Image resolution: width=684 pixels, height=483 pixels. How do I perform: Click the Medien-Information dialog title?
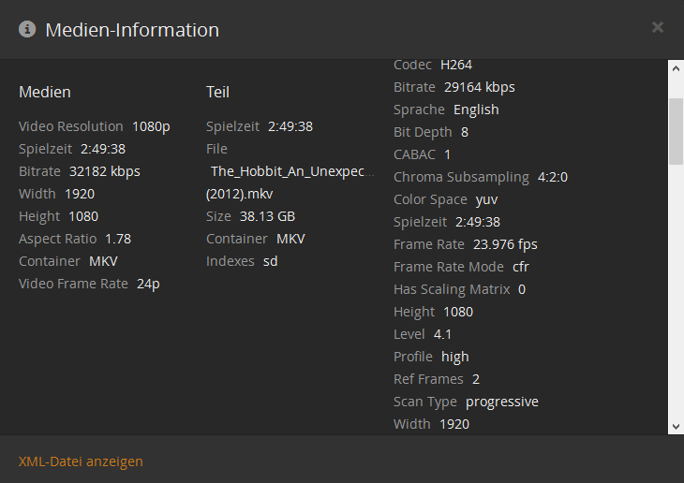pos(132,30)
